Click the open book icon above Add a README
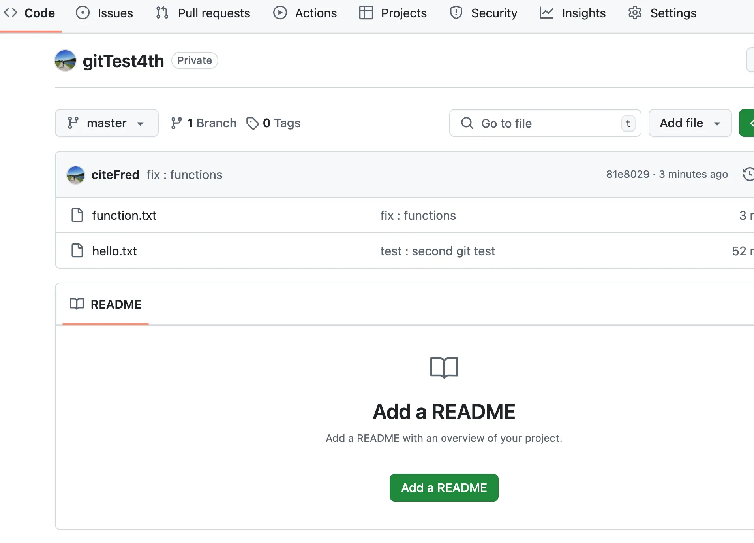Viewport: 754px width, 543px height. (444, 368)
